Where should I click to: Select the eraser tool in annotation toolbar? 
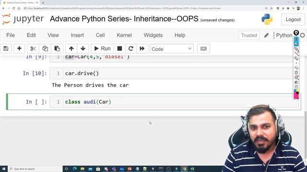tap(296, 58)
